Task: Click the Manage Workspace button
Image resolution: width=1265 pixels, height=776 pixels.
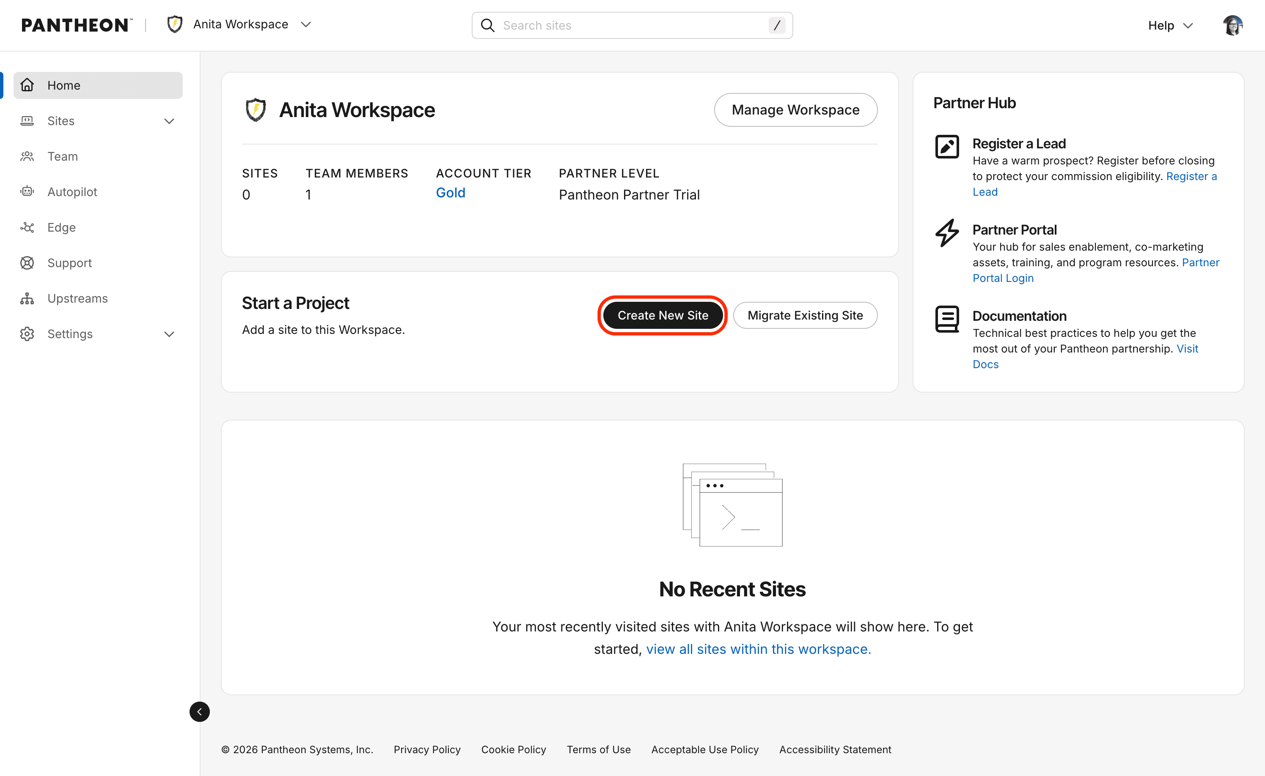Action: [x=795, y=110]
